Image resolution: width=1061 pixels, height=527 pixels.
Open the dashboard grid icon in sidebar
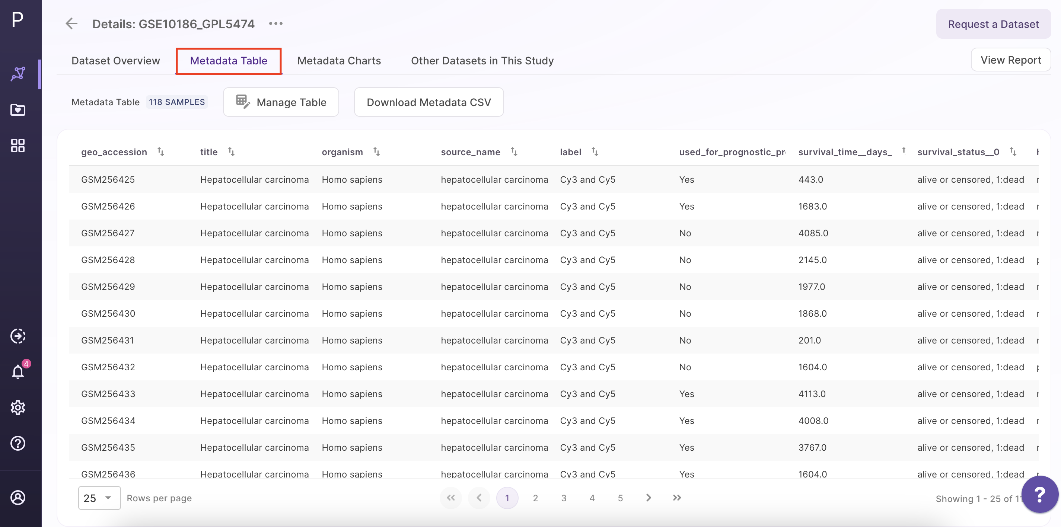[18, 146]
